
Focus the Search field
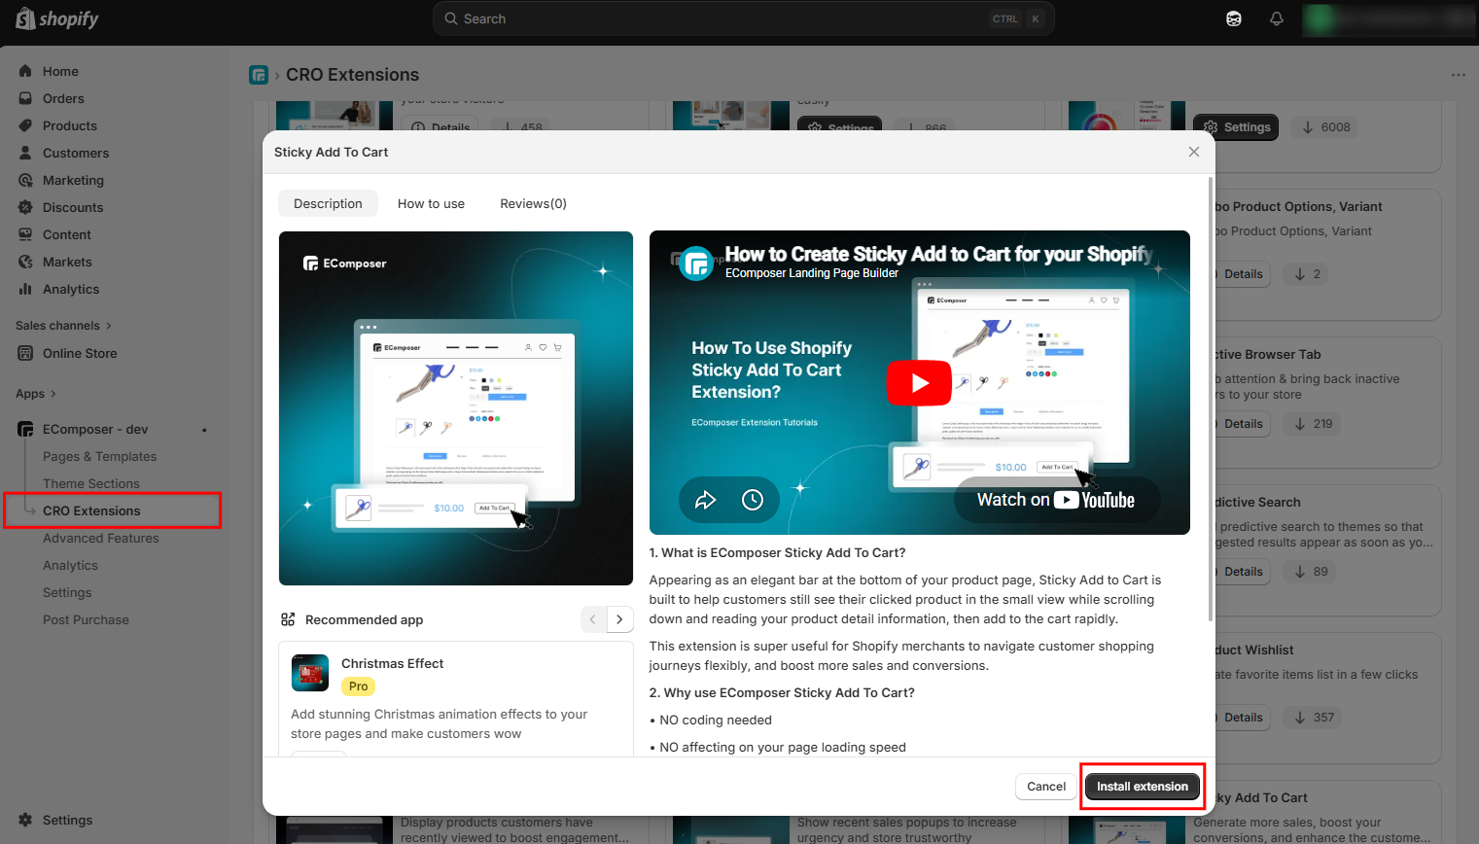pos(744,18)
